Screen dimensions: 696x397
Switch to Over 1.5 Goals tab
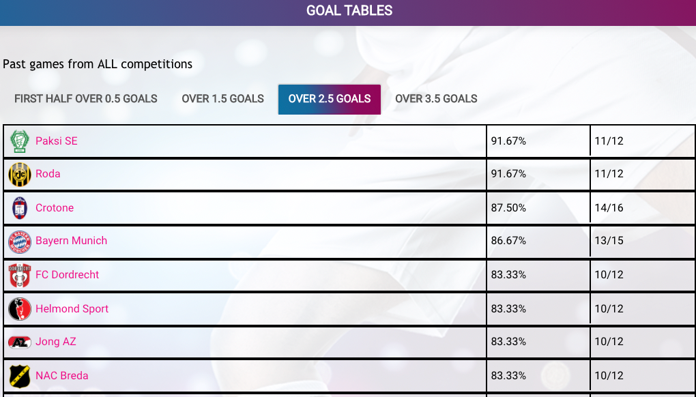click(x=223, y=98)
